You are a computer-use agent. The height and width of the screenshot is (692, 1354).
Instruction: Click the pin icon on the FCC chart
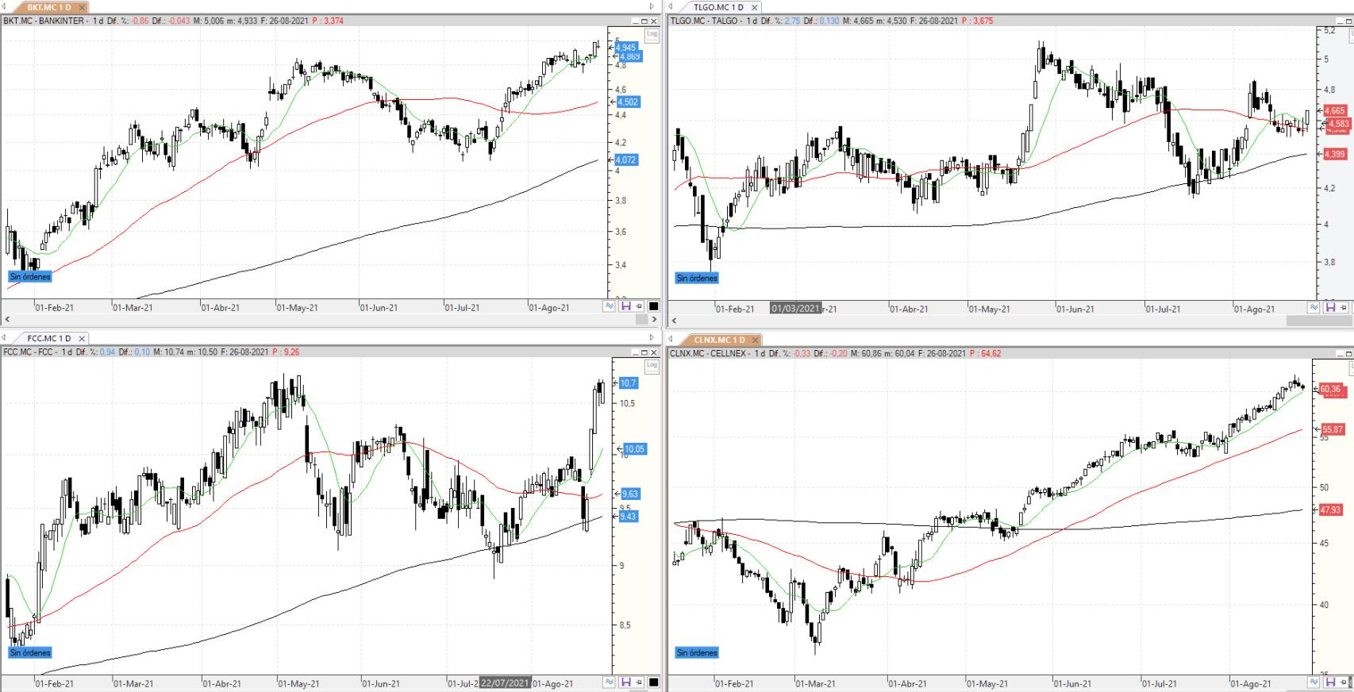(640, 682)
